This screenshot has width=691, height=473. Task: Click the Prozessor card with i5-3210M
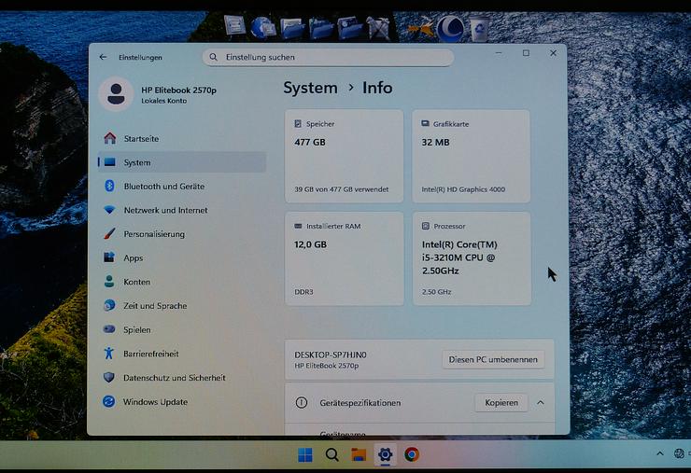(472, 259)
